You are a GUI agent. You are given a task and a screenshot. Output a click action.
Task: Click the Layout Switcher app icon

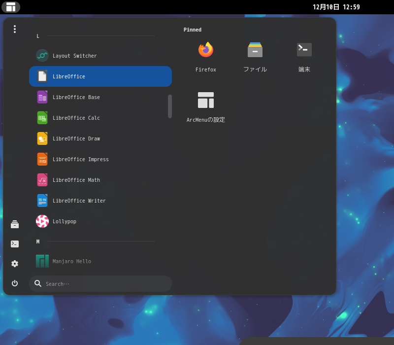coord(42,56)
